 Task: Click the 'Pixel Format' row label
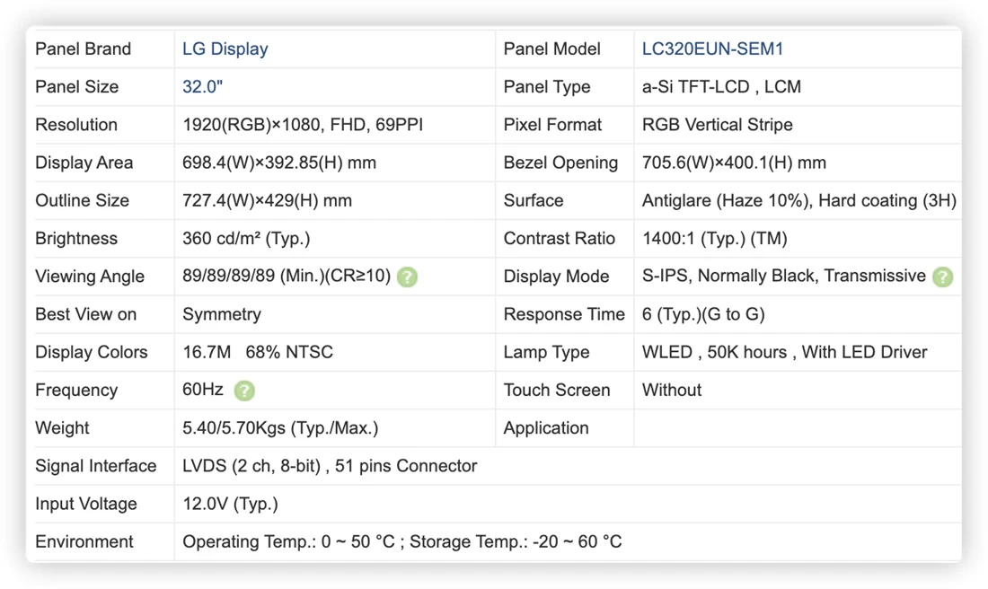(552, 125)
